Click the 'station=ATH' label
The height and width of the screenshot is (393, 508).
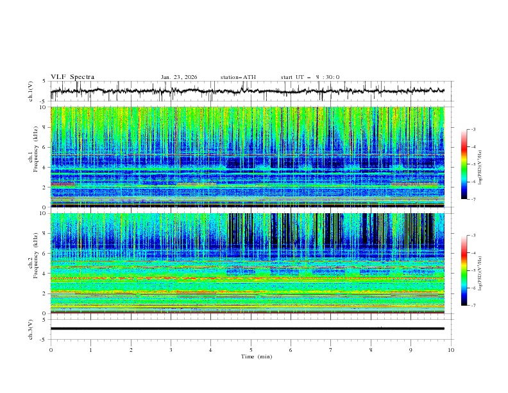point(238,77)
